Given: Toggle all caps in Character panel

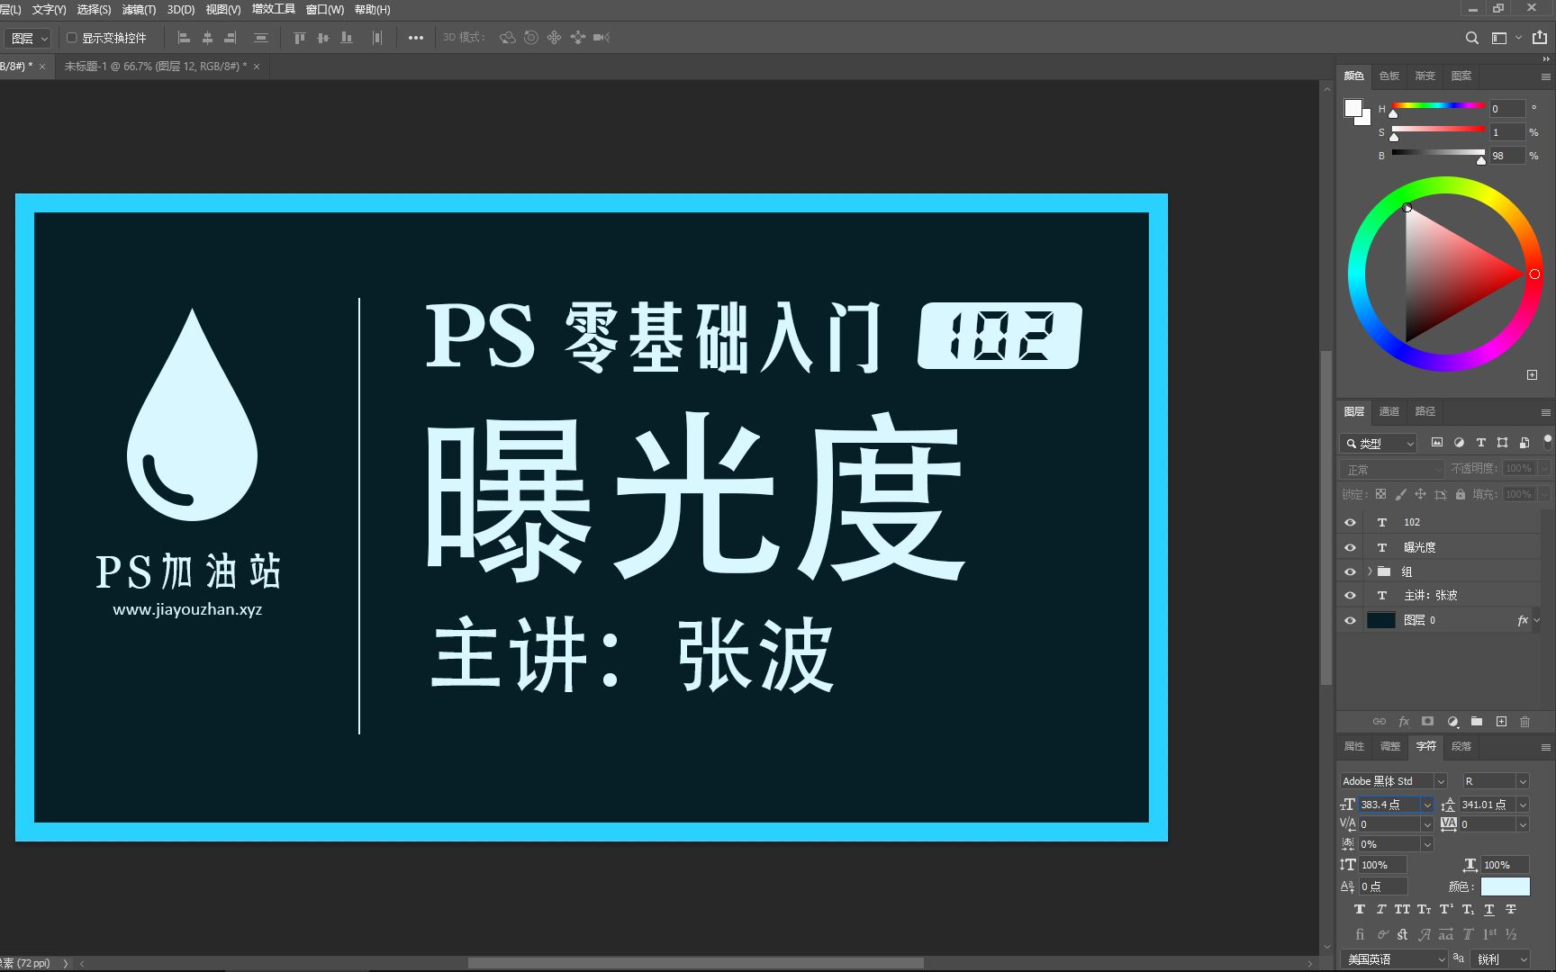Looking at the screenshot, I should click(1402, 910).
